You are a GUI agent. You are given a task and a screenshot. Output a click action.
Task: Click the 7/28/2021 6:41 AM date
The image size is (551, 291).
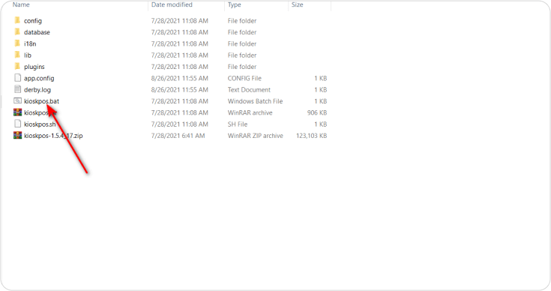(178, 136)
